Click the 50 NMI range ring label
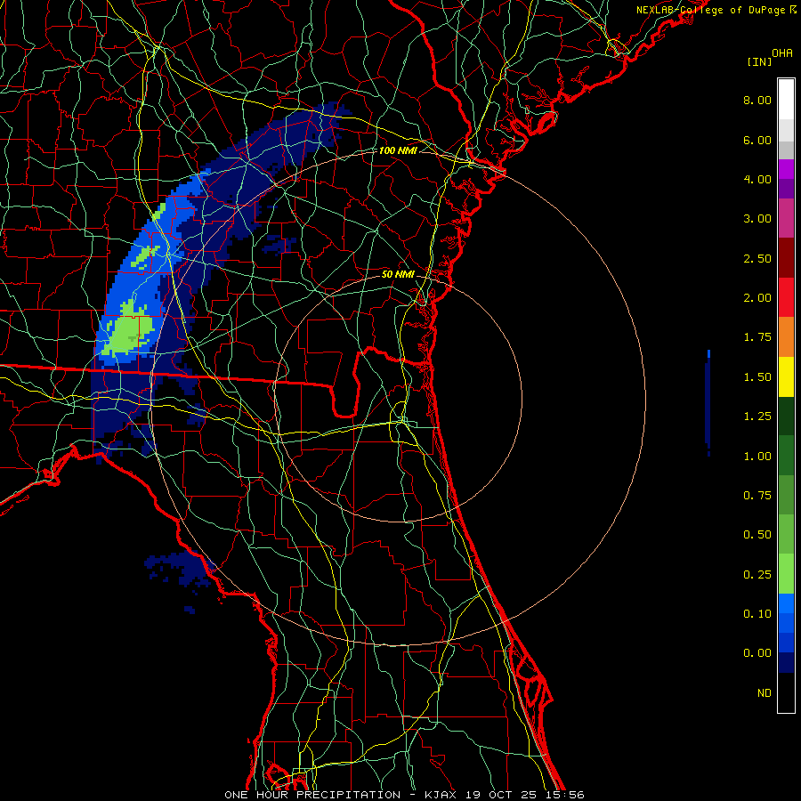801x801 pixels. coord(398,274)
